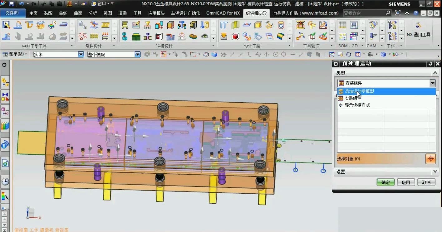Collapse the 类型 section
Viewport: 442px width, 232px height.
pyautogui.click(x=435, y=73)
